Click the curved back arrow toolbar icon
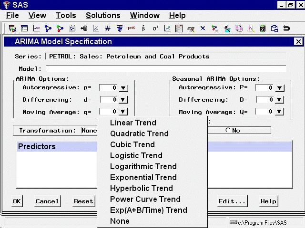Image resolution: width=305 pixels, height=228 pixels. (x=286, y=28)
